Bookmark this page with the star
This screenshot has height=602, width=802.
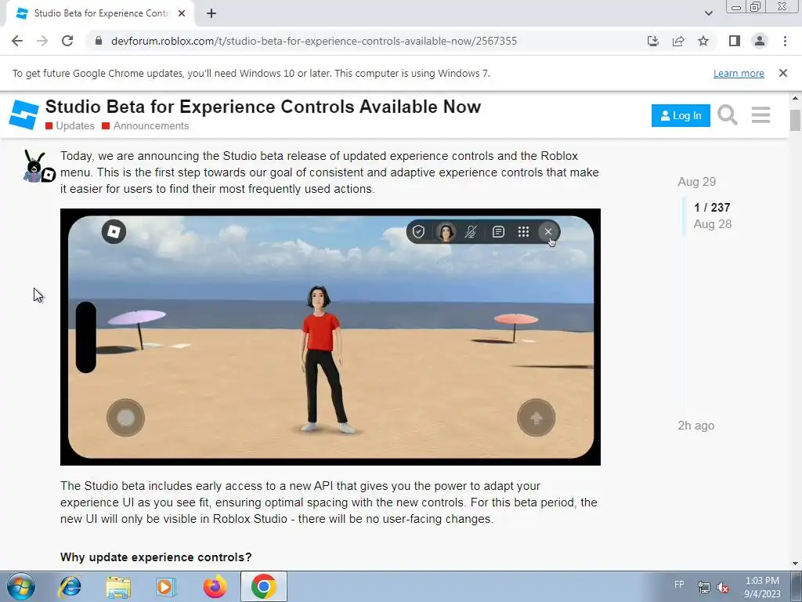pos(703,41)
